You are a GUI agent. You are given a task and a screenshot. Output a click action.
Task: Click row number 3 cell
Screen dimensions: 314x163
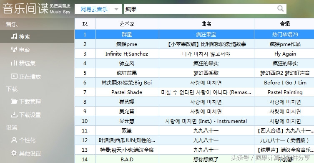[85, 54]
